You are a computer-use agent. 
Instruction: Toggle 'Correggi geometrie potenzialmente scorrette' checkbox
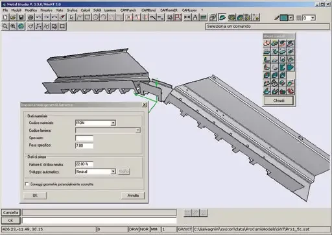point(27,184)
